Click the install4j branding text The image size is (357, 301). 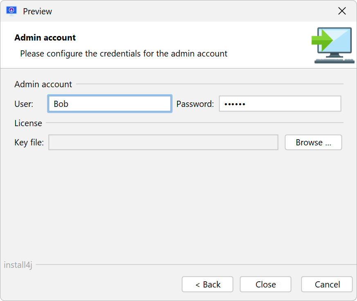pos(18,265)
